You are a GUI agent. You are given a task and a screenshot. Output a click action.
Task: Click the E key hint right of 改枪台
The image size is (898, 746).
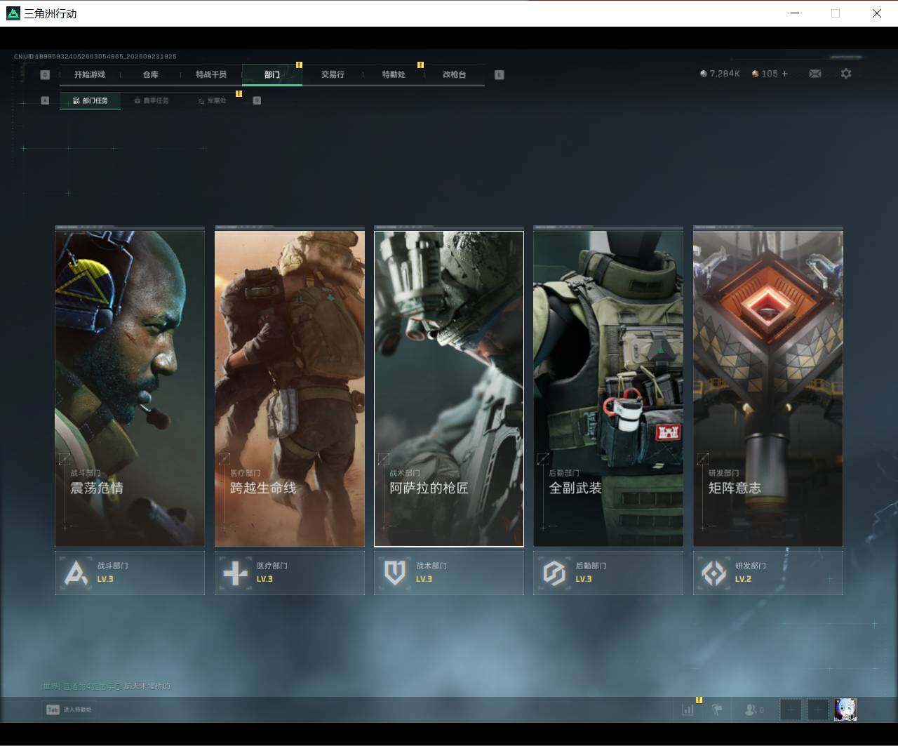[x=500, y=75]
